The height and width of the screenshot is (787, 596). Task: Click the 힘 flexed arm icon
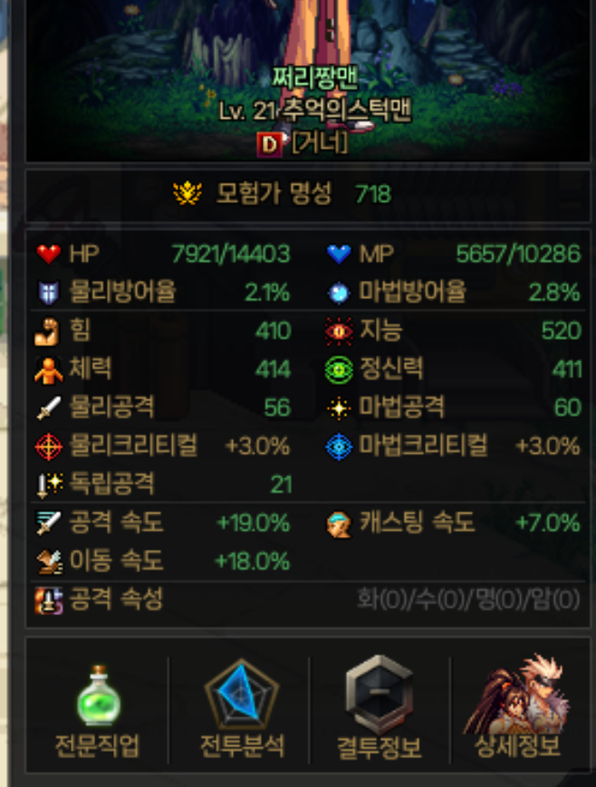point(47,331)
